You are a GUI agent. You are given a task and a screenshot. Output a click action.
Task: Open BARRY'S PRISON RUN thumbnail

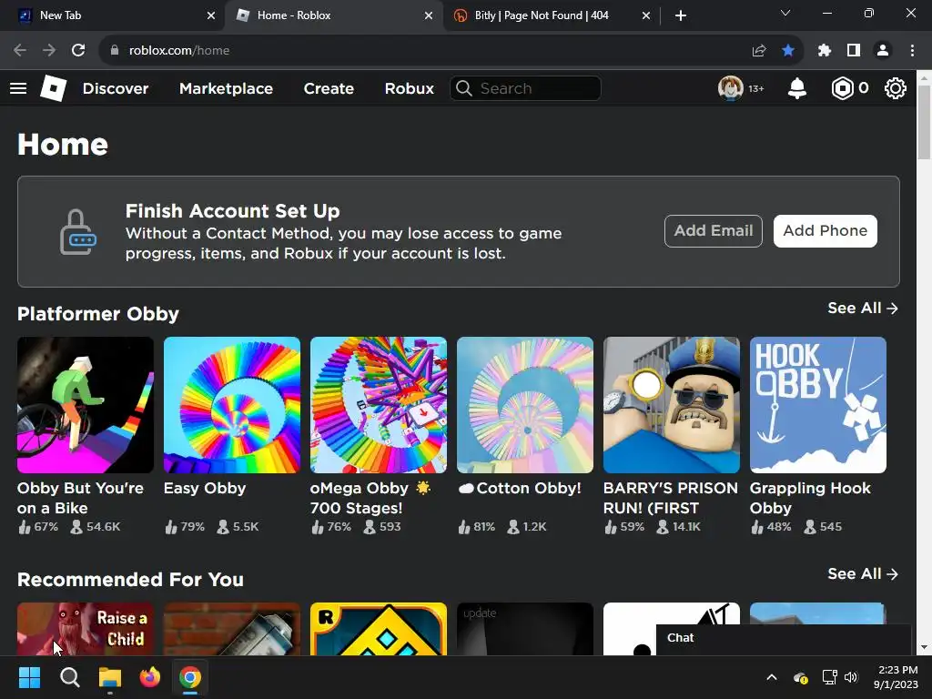672,405
